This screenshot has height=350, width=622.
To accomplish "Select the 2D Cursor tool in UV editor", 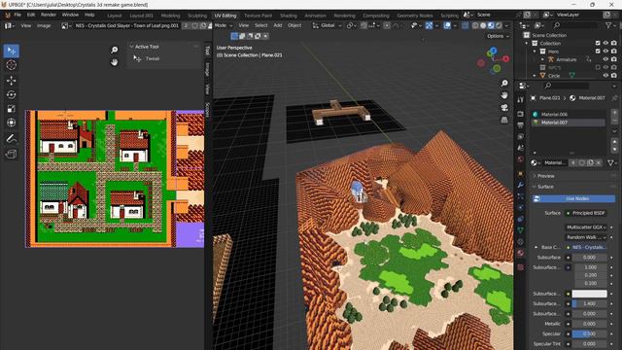I will (11, 65).
